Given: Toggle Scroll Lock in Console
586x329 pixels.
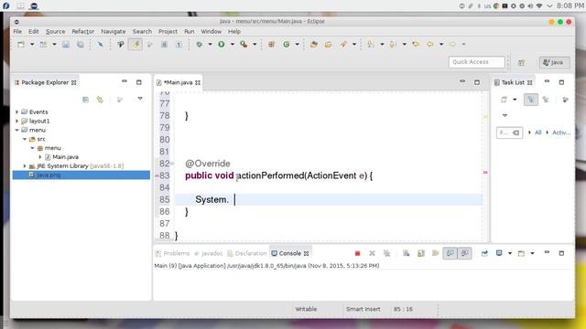Looking at the screenshot, I should point(421,253).
